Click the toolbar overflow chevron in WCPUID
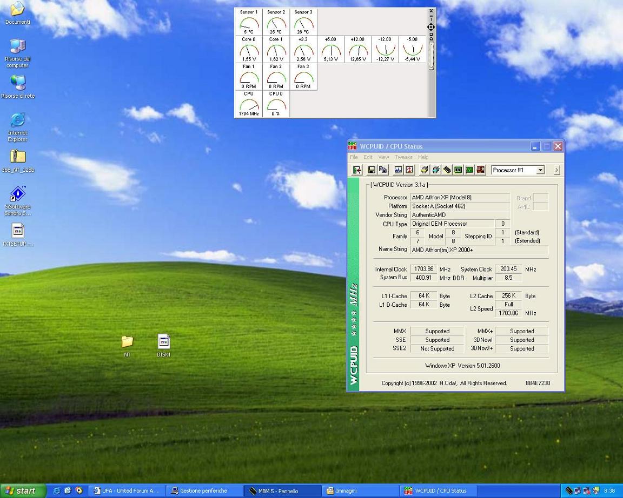This screenshot has height=498, width=623. [x=556, y=170]
